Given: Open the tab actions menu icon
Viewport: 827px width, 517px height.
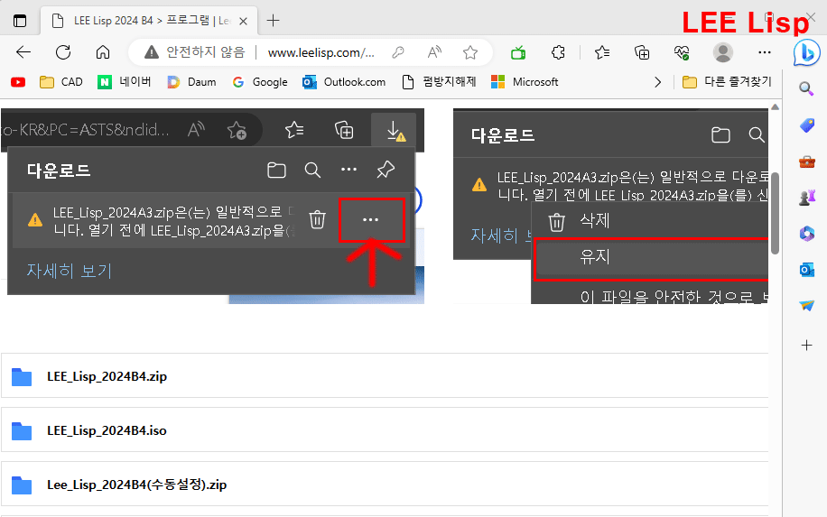Looking at the screenshot, I should tap(20, 21).
